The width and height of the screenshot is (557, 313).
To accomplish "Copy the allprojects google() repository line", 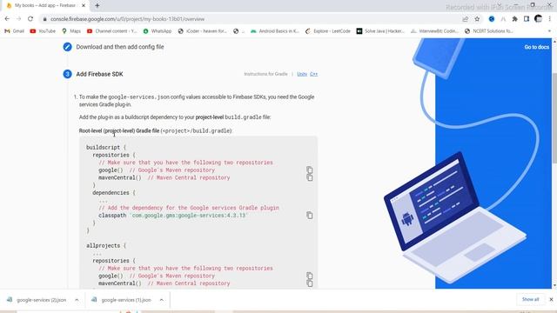I will click(310, 276).
